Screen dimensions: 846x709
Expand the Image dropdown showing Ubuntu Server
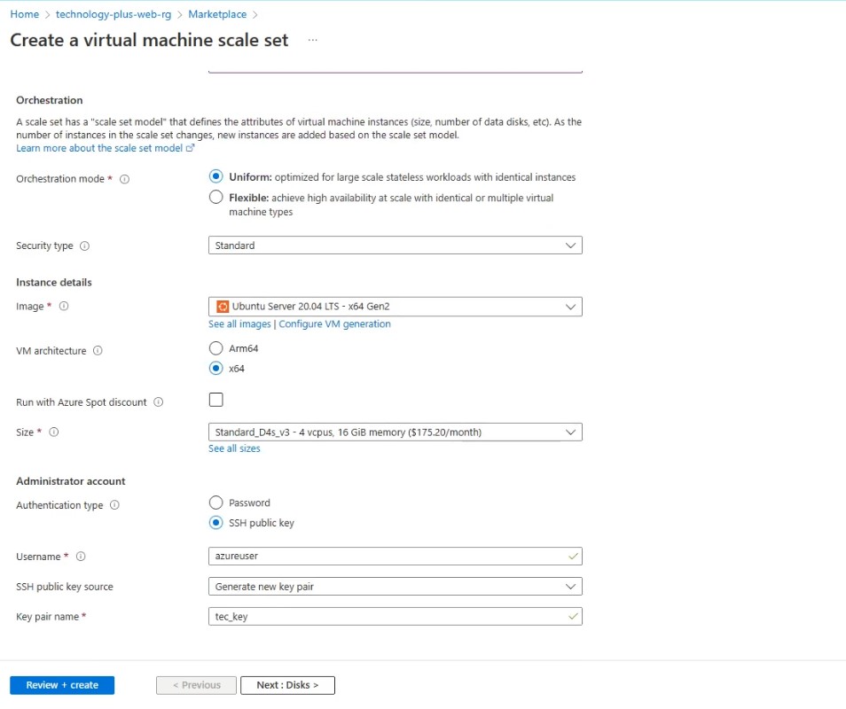pos(395,307)
